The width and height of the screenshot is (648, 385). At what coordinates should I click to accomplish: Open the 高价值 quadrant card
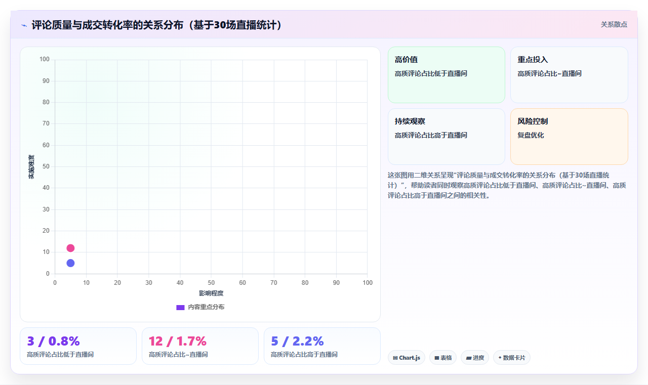[x=447, y=75]
